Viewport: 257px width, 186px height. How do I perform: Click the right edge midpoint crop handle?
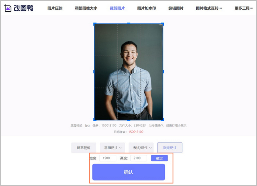pyautogui.click(x=163, y=72)
